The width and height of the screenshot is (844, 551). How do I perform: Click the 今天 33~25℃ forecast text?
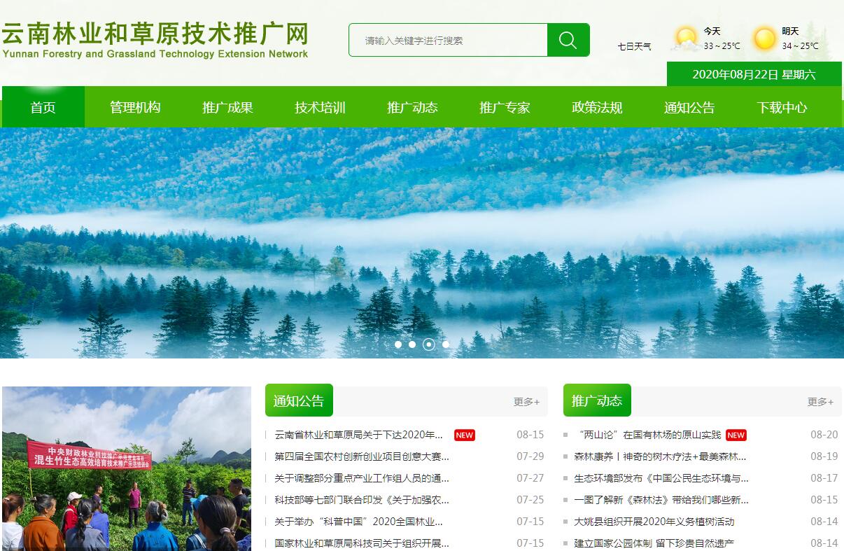coord(722,39)
